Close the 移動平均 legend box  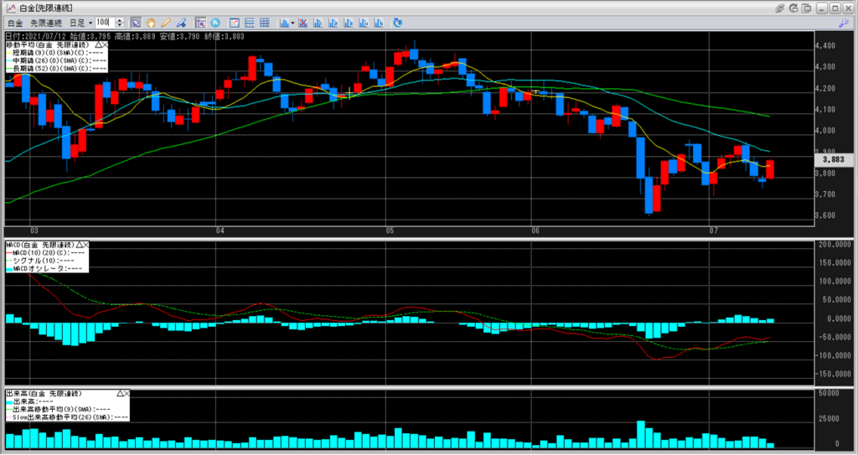105,44
